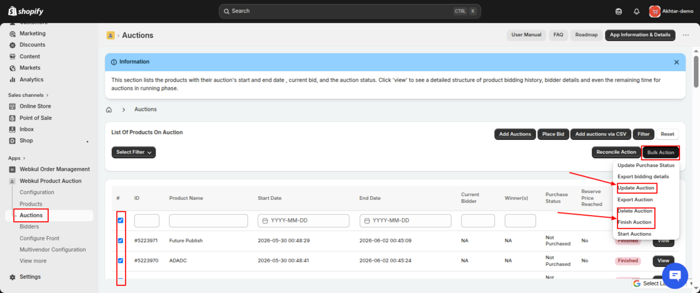This screenshot has width=700, height=293.
Task: Click the Start Date filter field
Action: (x=304, y=221)
